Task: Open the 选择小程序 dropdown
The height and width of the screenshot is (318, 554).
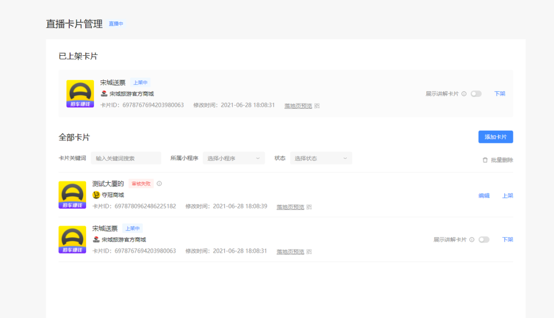Action: point(234,158)
